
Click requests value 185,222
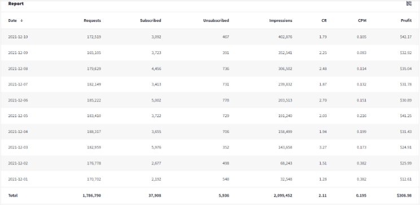tap(94, 100)
